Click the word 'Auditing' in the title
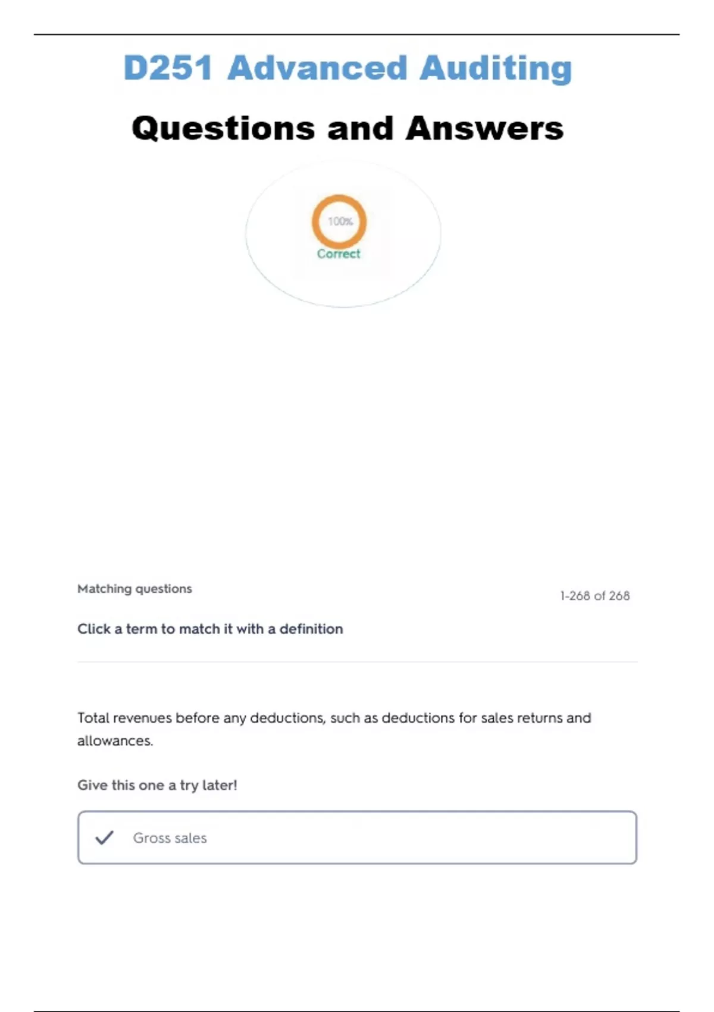 coord(496,68)
